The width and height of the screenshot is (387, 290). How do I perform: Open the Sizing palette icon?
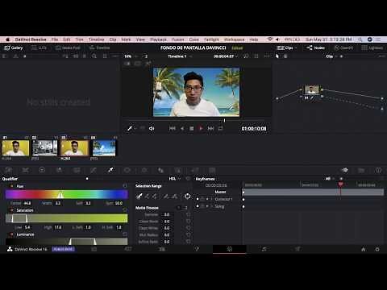click(195, 170)
